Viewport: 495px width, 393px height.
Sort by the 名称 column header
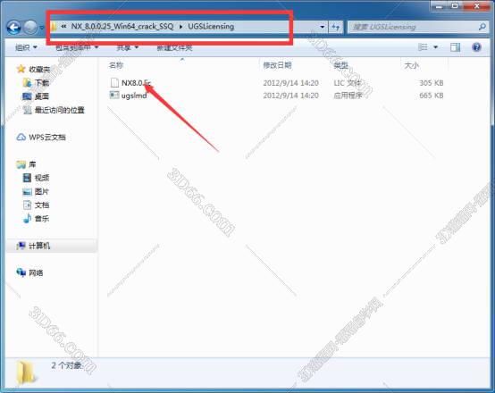pos(116,65)
